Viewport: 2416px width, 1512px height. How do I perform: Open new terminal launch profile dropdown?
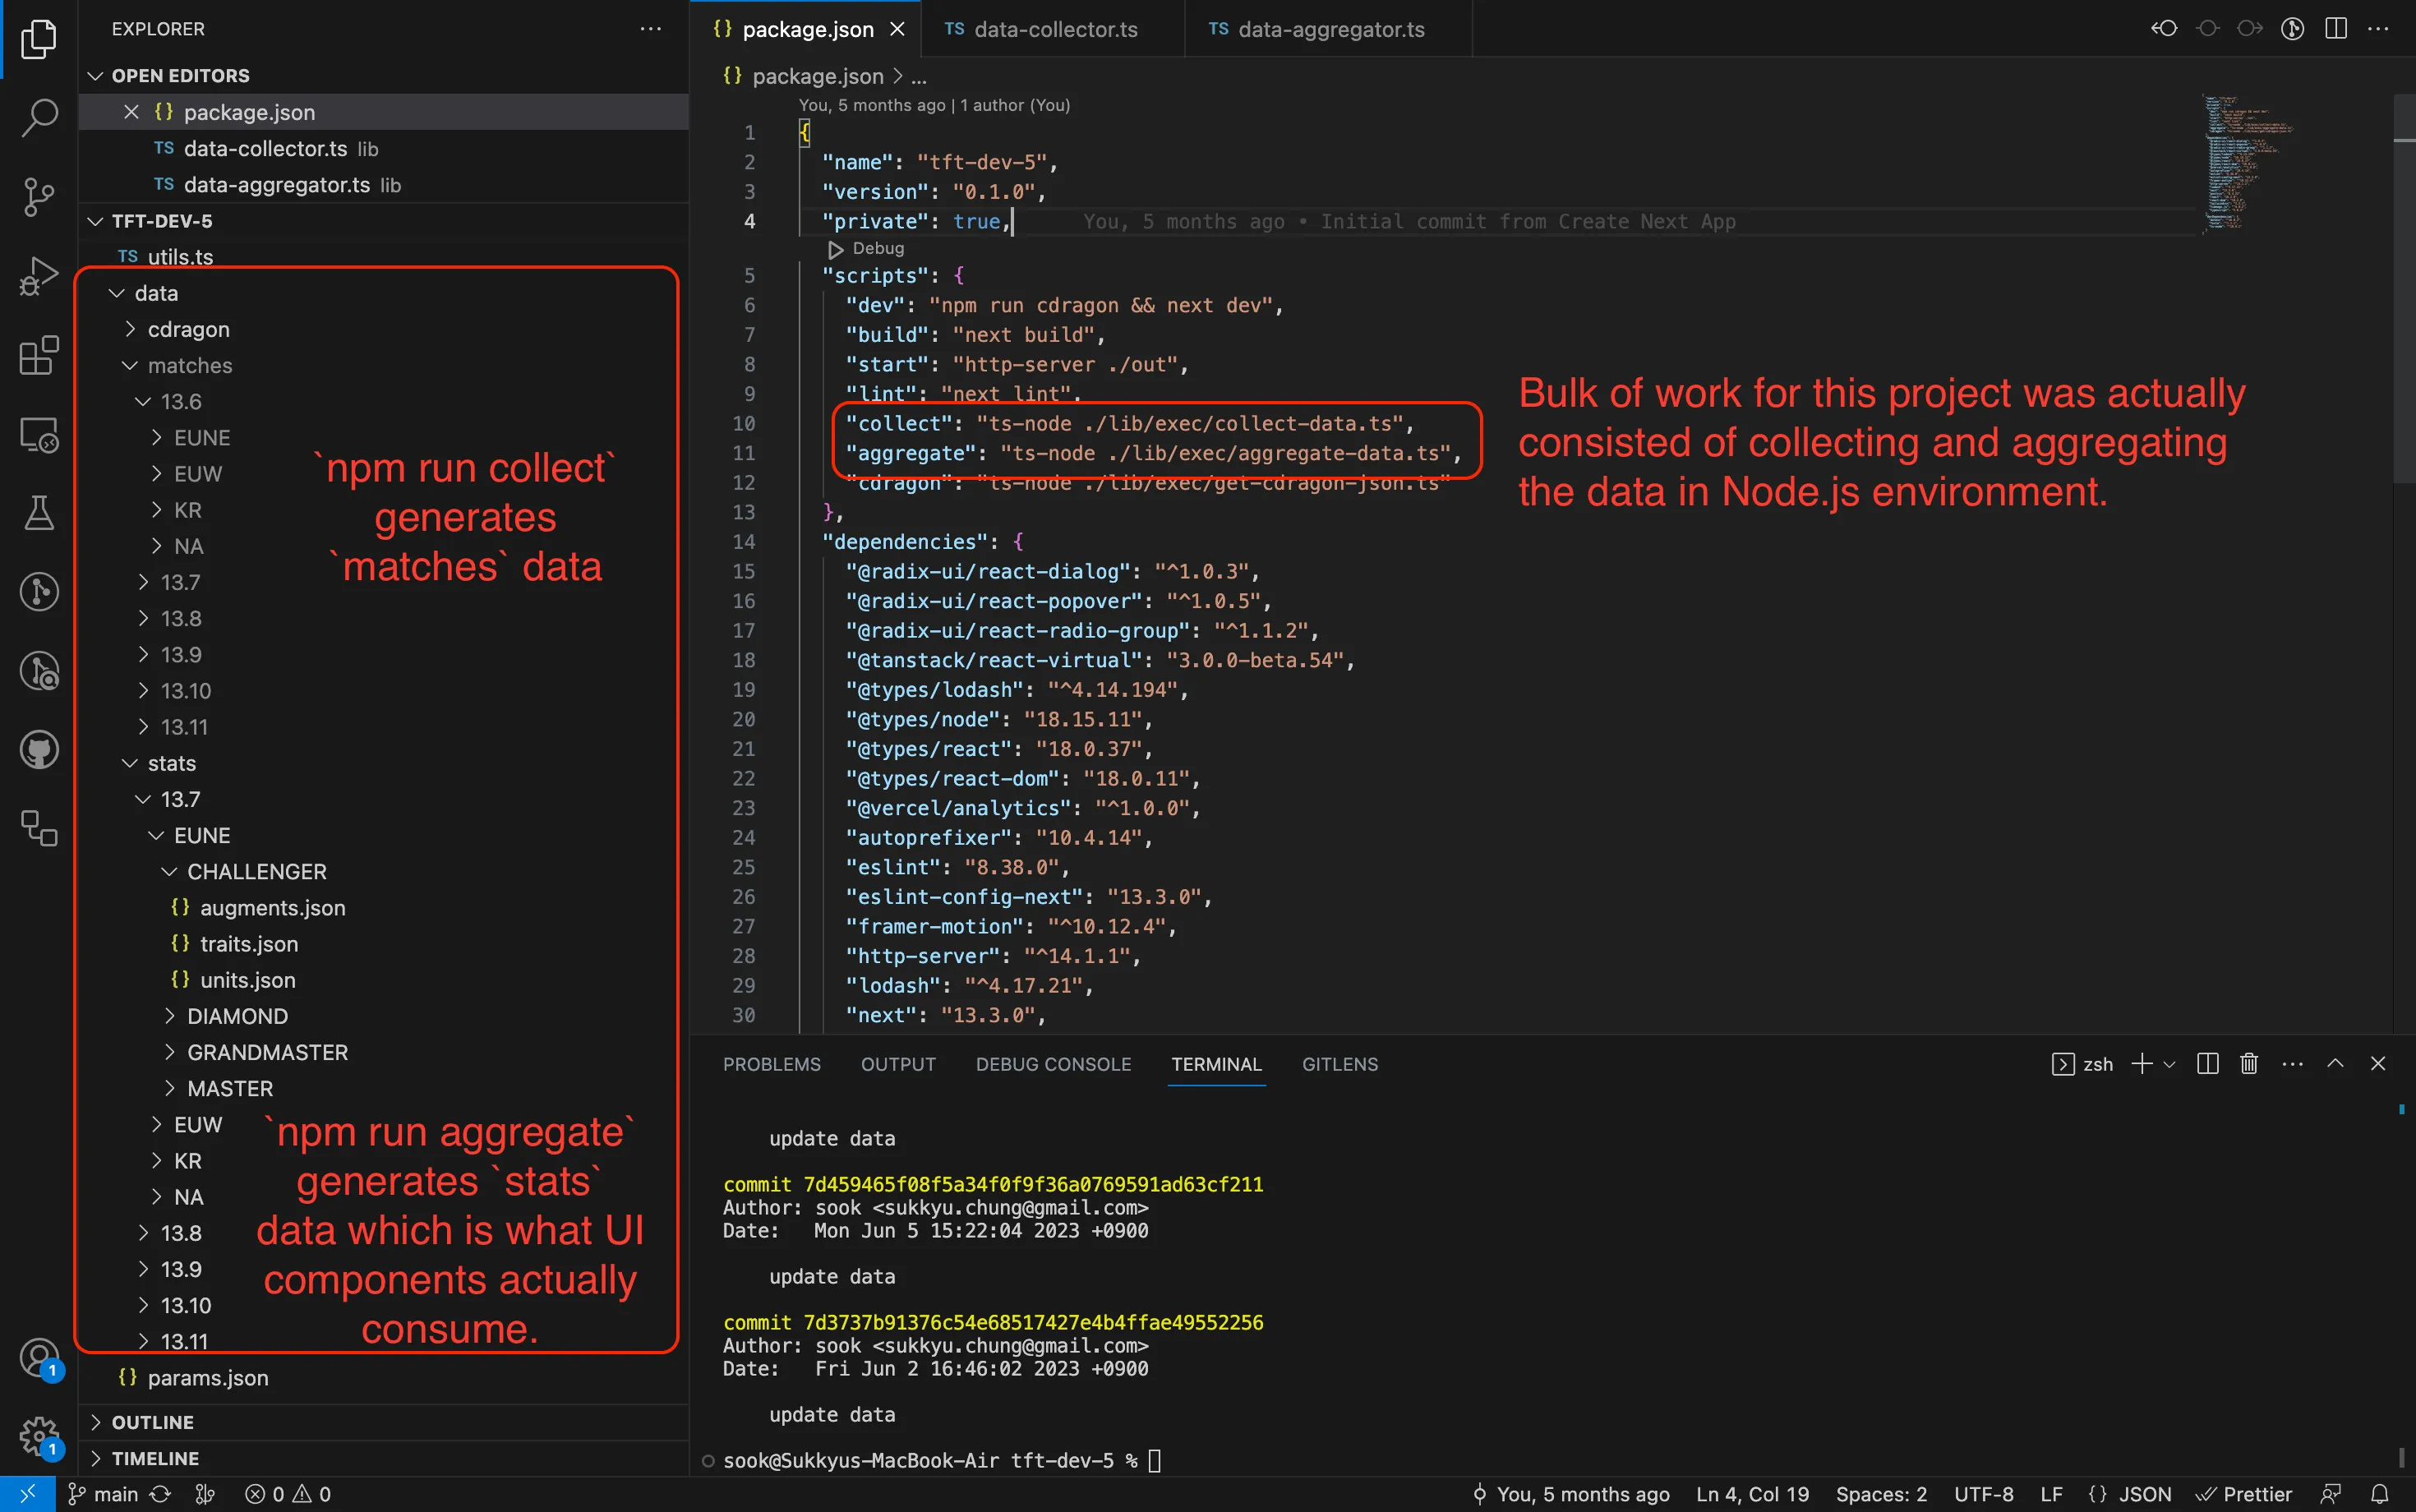tap(2169, 1065)
